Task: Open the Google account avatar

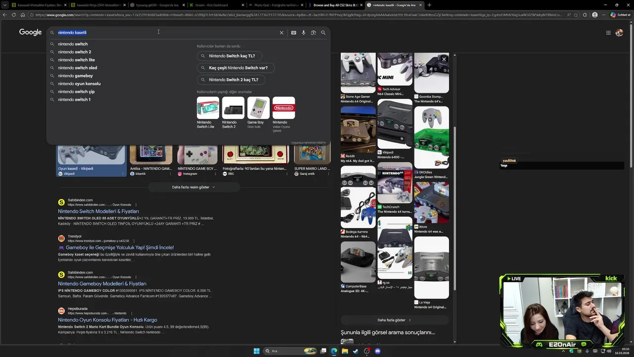Action: coord(619,33)
